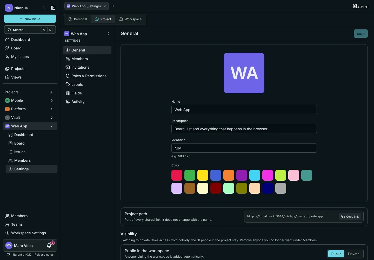Open Activity settings

click(87, 102)
